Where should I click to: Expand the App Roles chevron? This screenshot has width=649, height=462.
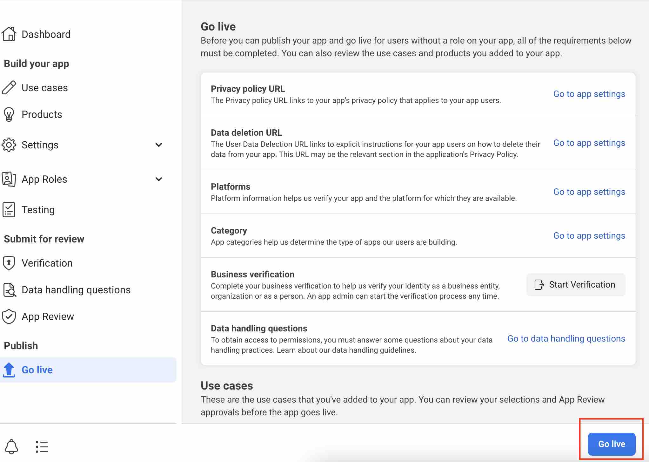[x=159, y=179]
